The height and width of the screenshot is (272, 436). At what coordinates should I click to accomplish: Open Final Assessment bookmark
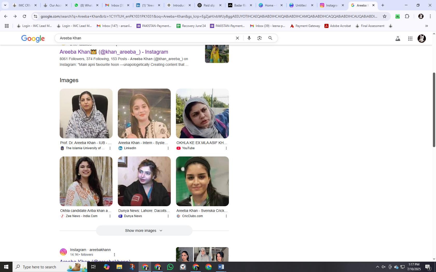[x=370, y=26]
